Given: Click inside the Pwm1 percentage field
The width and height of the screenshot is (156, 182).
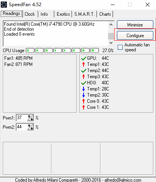Looking at the screenshot, I should (22, 118).
